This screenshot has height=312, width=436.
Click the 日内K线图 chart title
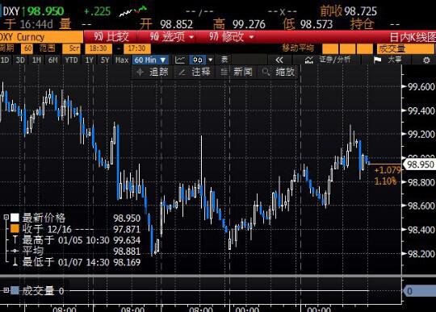coord(413,37)
